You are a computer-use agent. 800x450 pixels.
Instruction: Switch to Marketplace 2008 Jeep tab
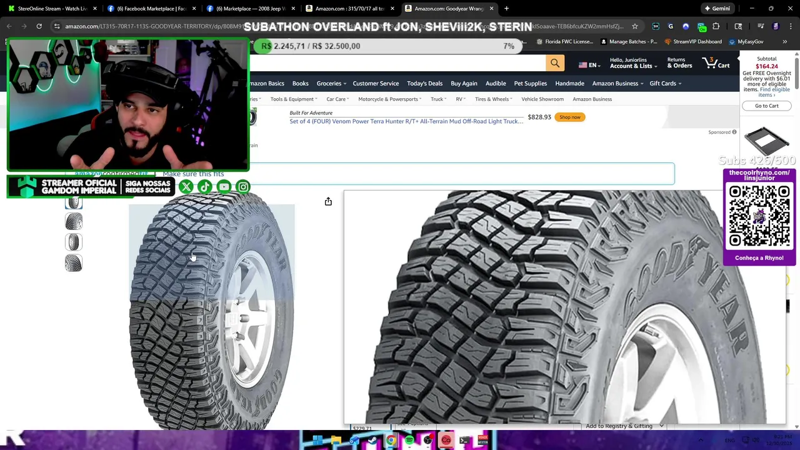pos(250,8)
